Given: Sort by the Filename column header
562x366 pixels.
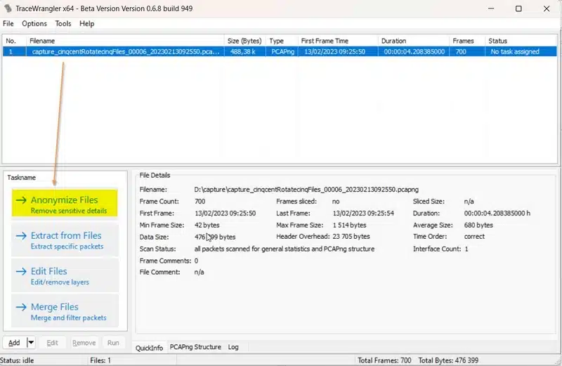Looking at the screenshot, I should (125, 41).
